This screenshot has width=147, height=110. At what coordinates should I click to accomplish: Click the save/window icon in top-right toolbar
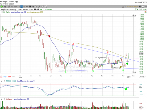point(143,7)
